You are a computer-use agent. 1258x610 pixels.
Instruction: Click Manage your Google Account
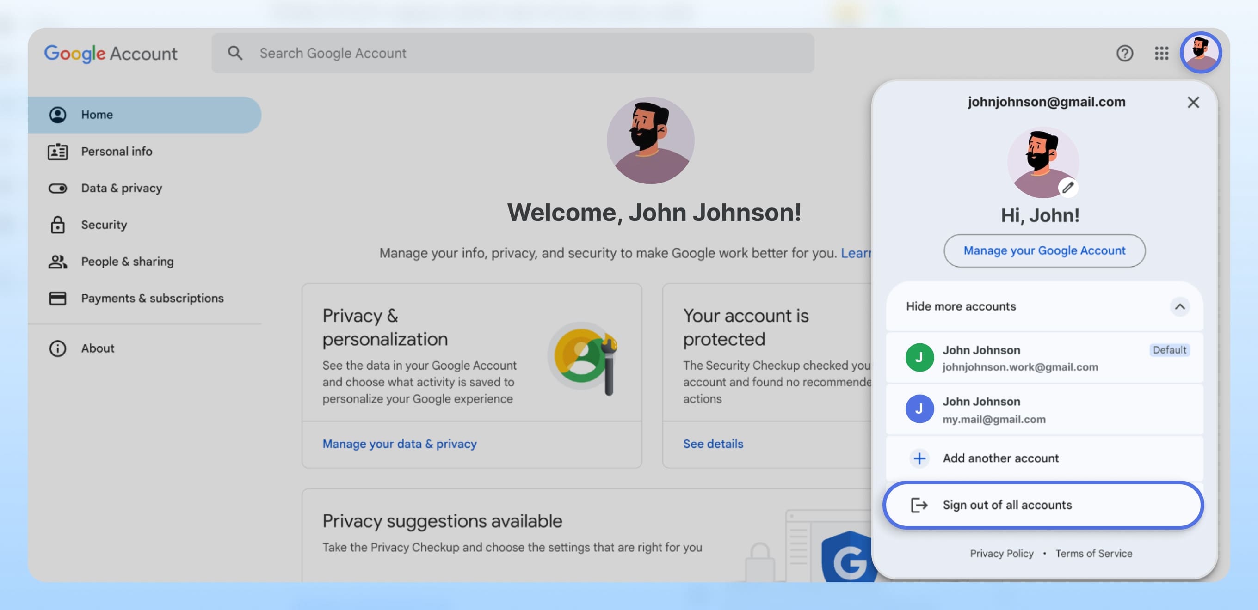1044,250
